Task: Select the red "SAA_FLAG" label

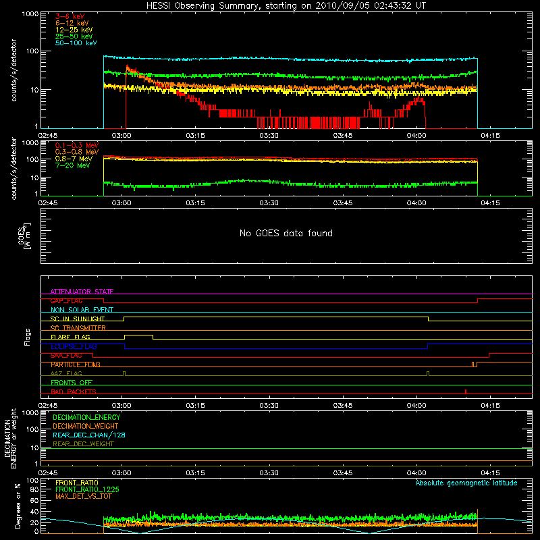Action: pyautogui.click(x=66, y=355)
